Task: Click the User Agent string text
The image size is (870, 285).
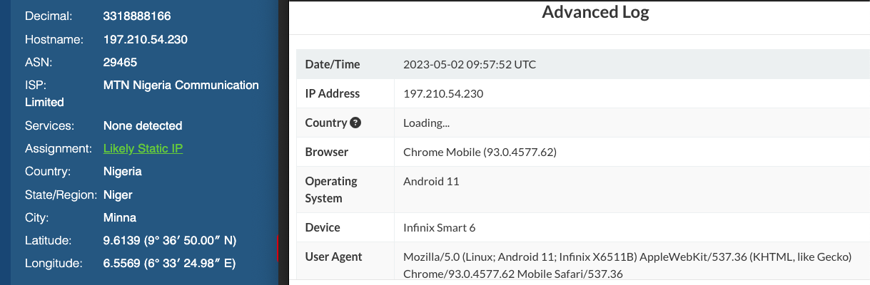Action: 627,265
